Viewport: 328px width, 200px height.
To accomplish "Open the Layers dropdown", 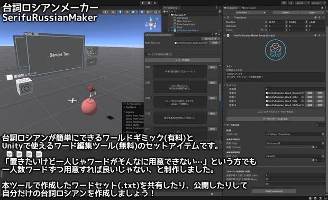I will coord(302,3).
